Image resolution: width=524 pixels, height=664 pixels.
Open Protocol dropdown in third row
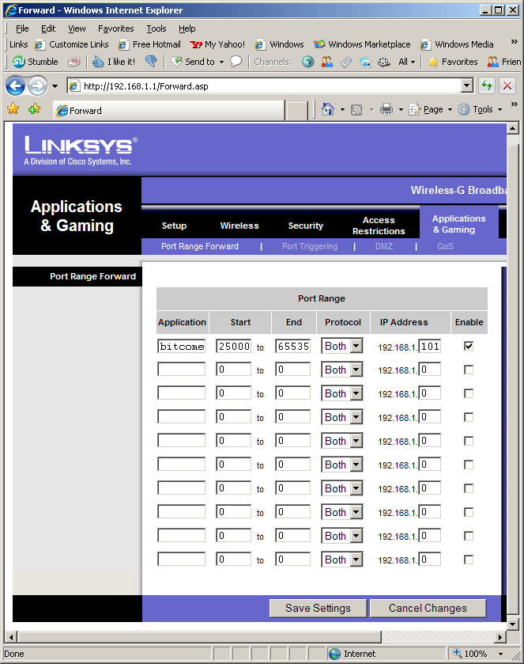[341, 393]
